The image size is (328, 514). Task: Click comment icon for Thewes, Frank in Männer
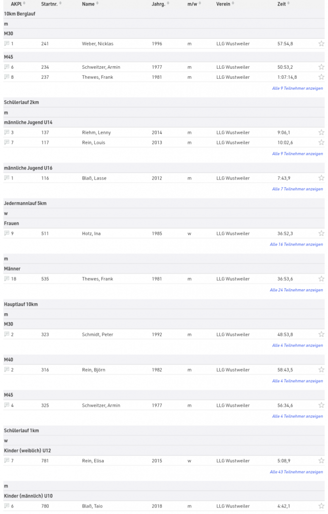coord(7,279)
